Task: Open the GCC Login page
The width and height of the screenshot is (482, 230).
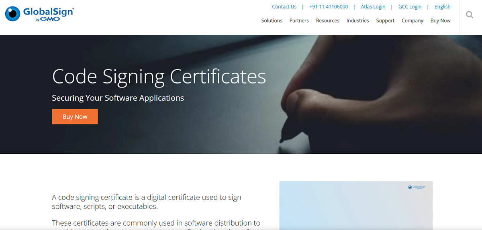Action: [x=410, y=7]
